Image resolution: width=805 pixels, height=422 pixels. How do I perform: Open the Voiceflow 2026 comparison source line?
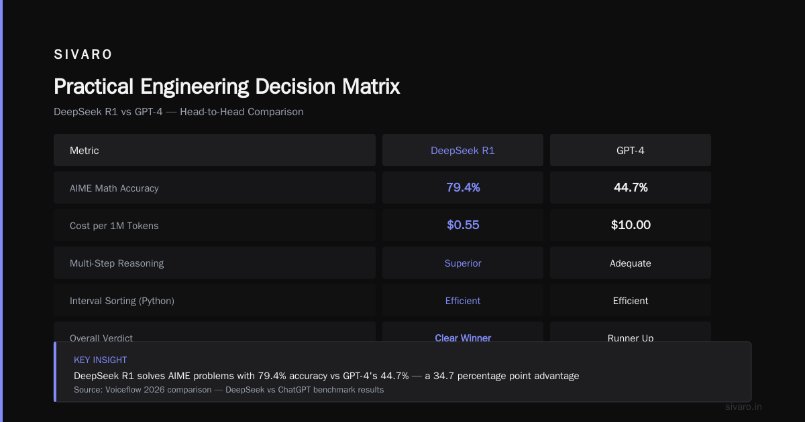[229, 389]
